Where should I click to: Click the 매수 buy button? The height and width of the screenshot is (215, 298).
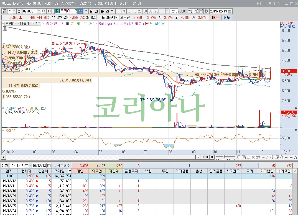click(215, 18)
